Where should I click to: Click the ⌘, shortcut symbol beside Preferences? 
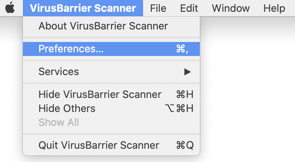tap(182, 49)
